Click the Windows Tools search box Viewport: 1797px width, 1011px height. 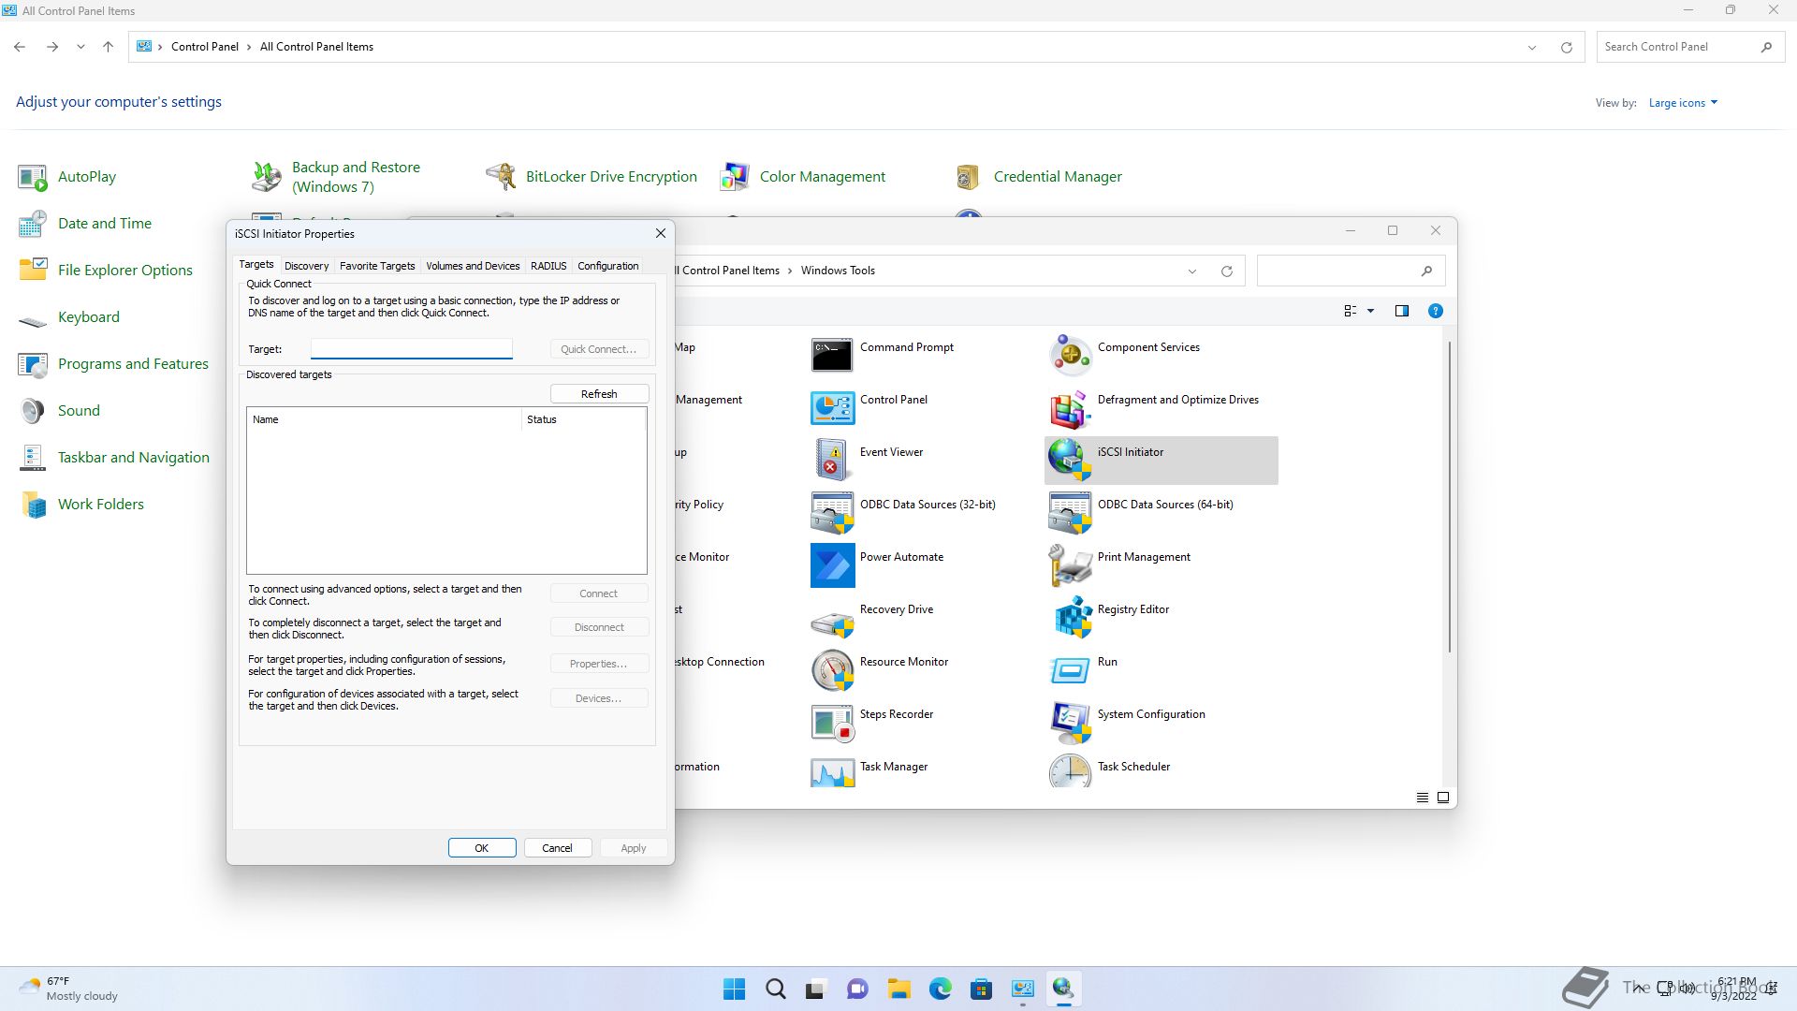[1351, 271]
